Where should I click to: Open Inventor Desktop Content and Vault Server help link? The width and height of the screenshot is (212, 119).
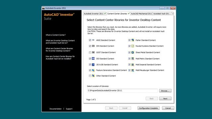[x=60, y=42]
